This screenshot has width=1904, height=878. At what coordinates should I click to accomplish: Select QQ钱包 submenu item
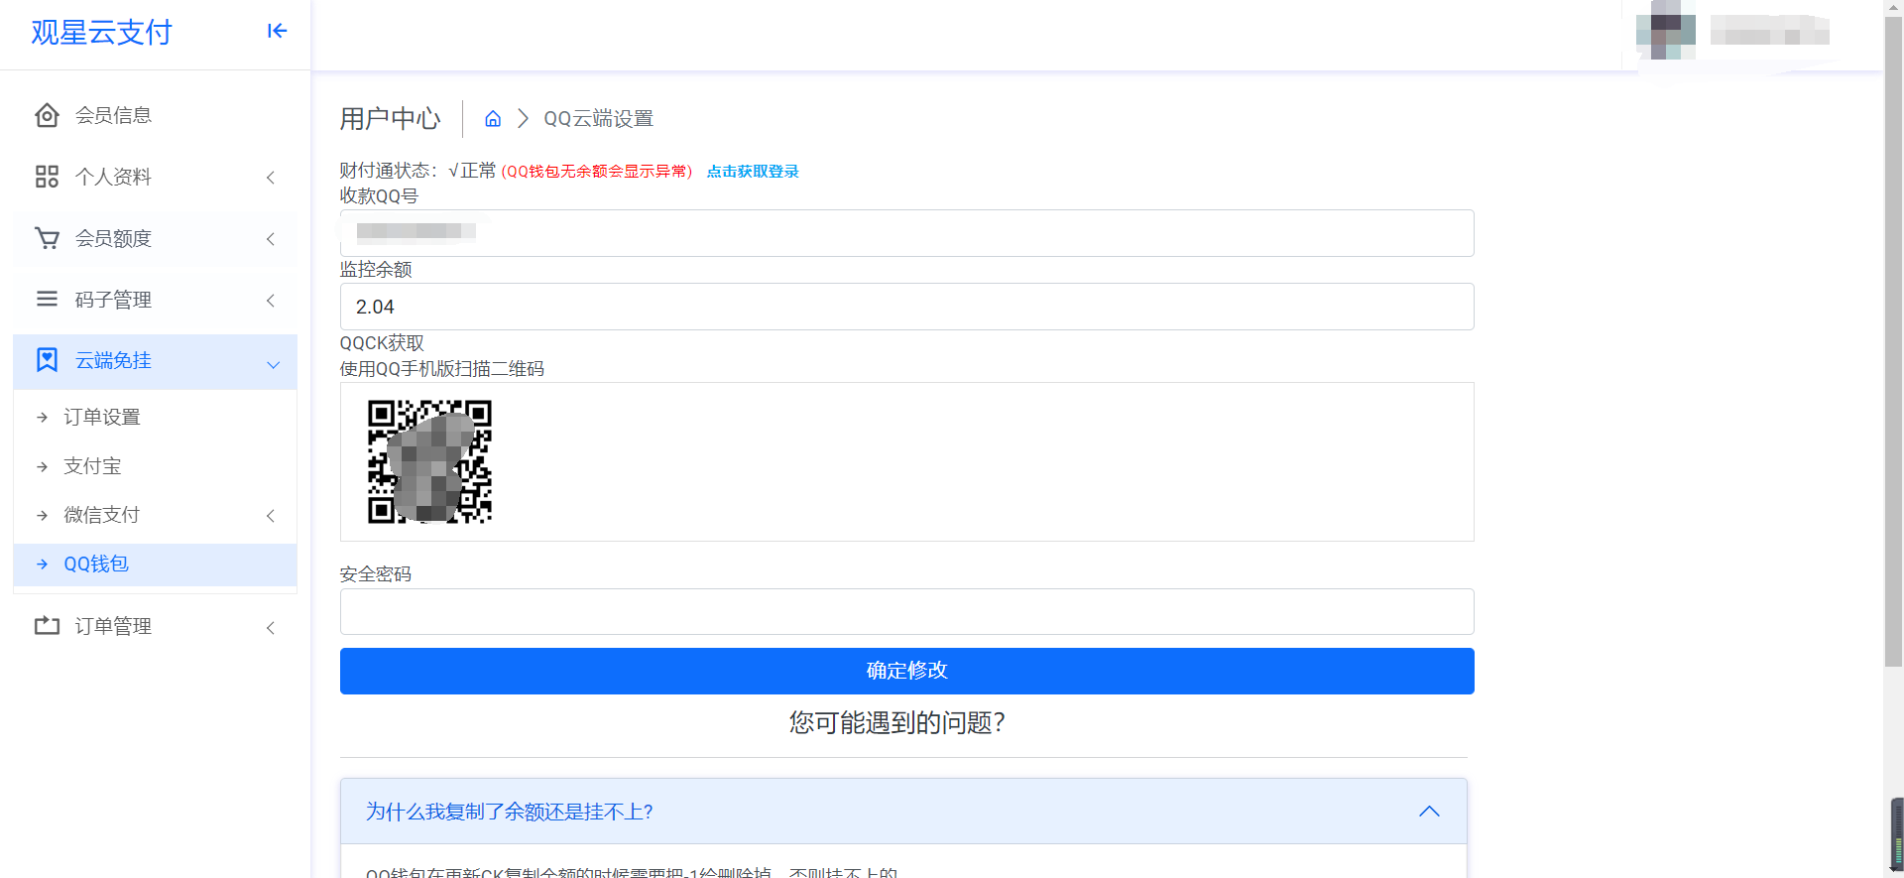155,564
